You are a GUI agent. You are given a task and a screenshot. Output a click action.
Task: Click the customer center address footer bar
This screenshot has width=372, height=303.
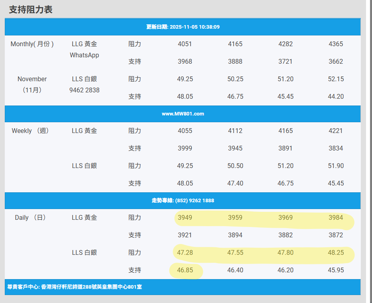[x=75, y=287]
